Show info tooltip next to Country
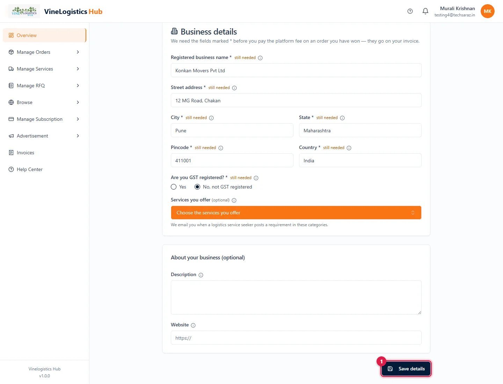503x384 pixels. [x=349, y=148]
